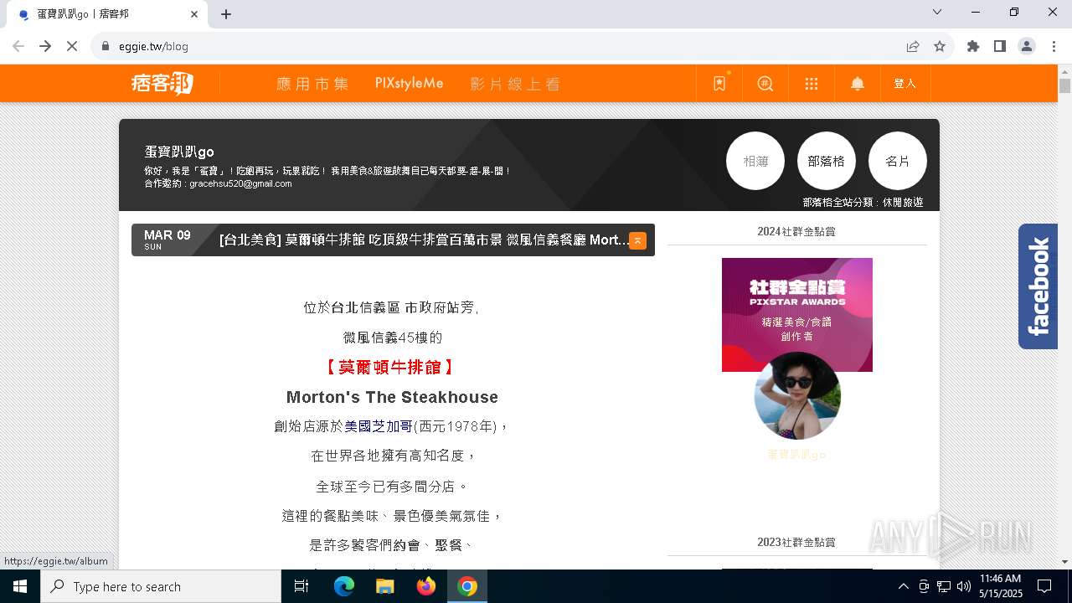This screenshot has width=1072, height=603.
Task: Open PIXstyleMe in the top navigation
Action: pos(409,84)
